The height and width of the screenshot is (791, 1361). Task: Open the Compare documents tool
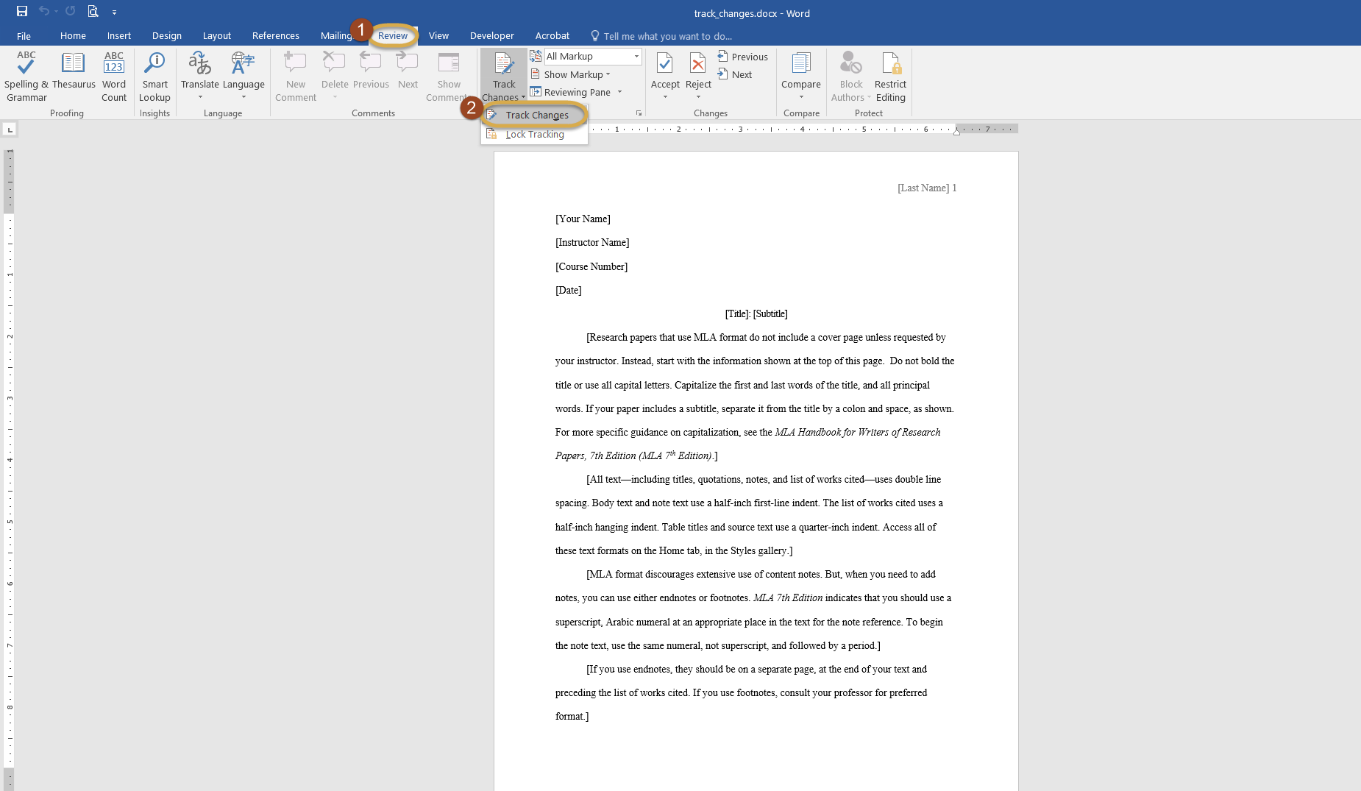point(800,65)
